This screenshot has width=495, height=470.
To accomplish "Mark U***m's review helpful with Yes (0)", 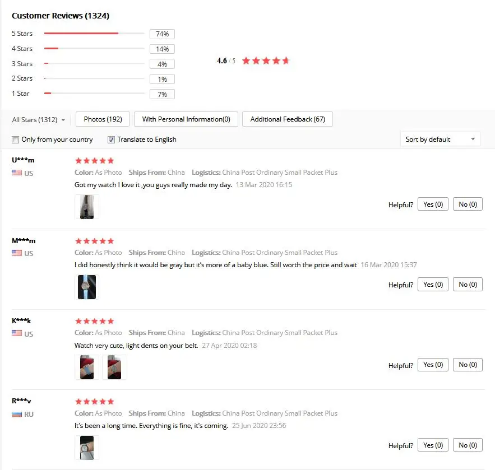I will 433,204.
